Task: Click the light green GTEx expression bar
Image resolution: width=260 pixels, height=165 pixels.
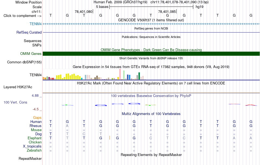Action: click(x=124, y=75)
